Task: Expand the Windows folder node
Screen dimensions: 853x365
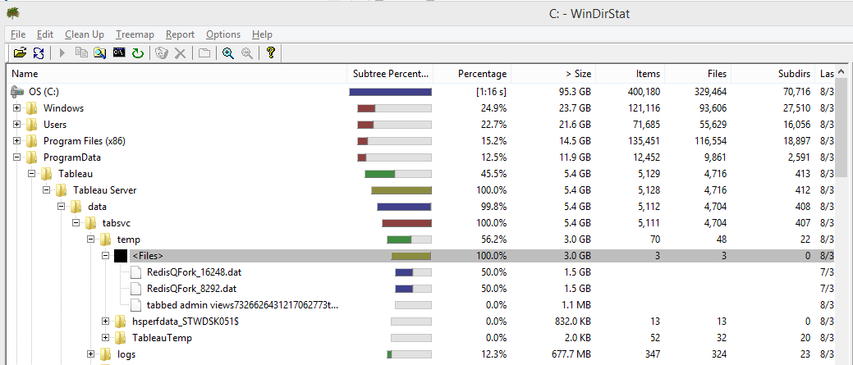Action: [x=17, y=108]
